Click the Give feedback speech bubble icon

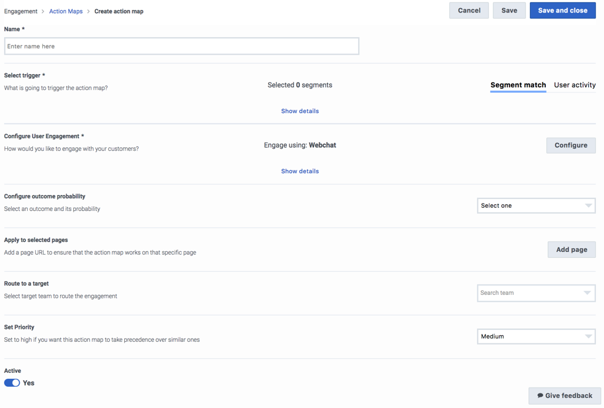coord(540,395)
